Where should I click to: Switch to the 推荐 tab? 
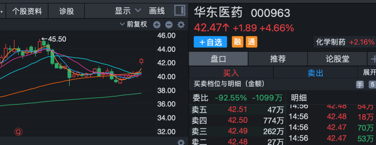pos(278,59)
